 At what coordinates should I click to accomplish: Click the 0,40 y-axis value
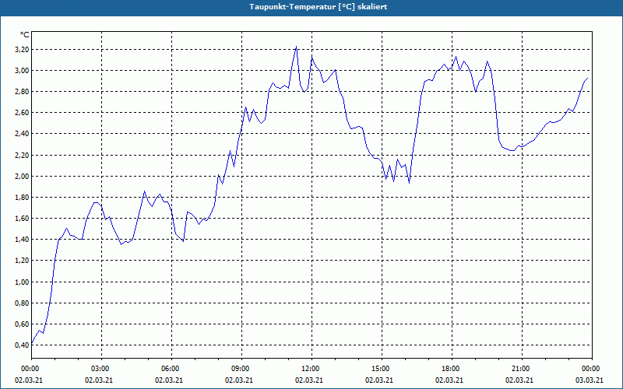tap(22, 345)
